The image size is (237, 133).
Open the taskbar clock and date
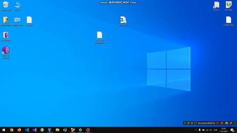tap(224, 130)
